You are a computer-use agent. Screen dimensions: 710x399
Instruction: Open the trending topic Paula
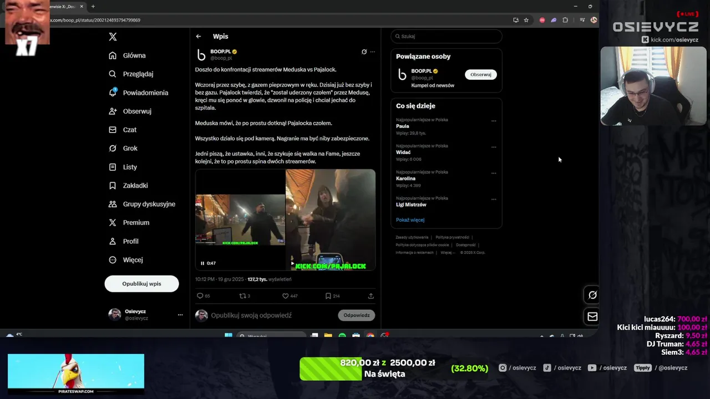click(403, 126)
